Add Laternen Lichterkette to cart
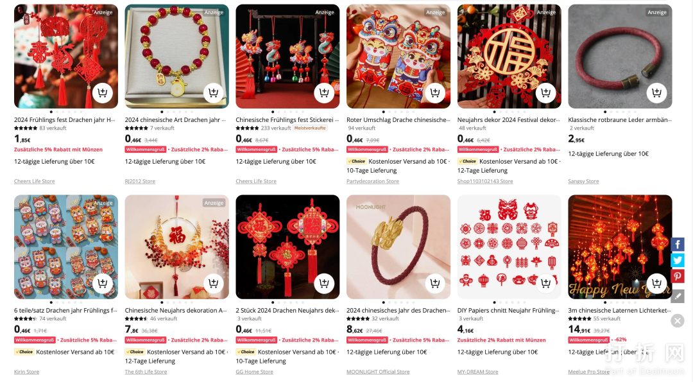Screen dimensions: 693x382 pyautogui.click(x=656, y=283)
